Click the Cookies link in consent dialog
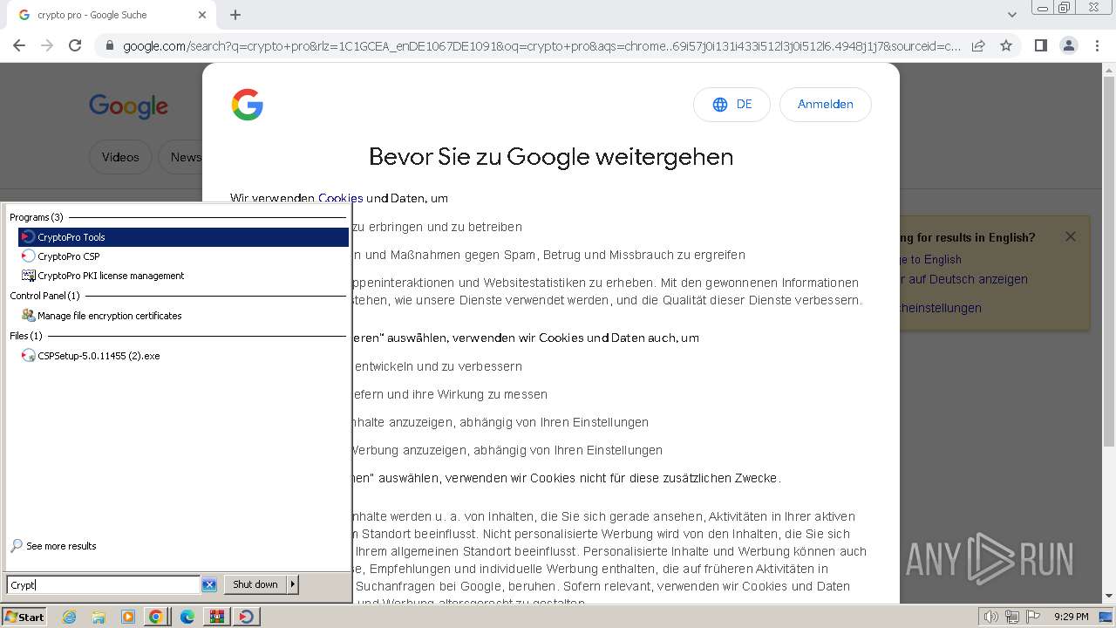The image size is (1116, 628). pyautogui.click(x=340, y=198)
